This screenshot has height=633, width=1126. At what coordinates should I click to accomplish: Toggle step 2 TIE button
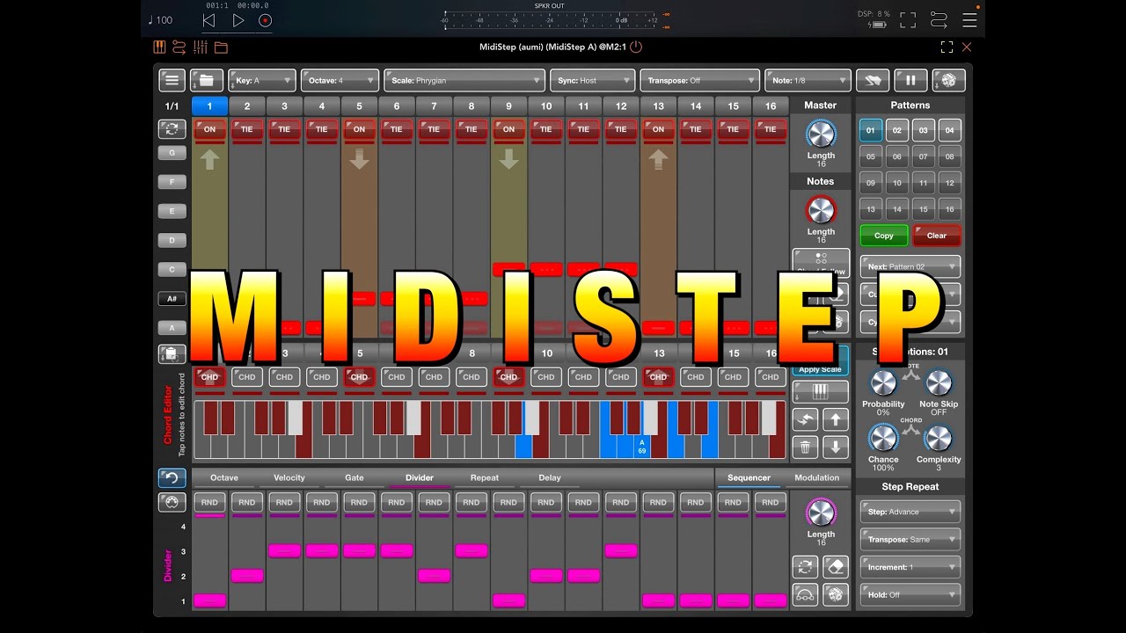pyautogui.click(x=247, y=129)
